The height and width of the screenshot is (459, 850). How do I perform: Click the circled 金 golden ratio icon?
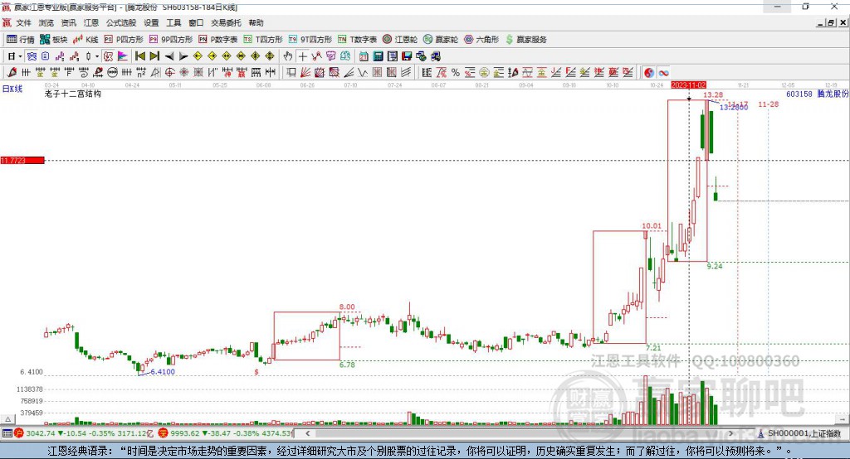pyautogui.click(x=484, y=72)
